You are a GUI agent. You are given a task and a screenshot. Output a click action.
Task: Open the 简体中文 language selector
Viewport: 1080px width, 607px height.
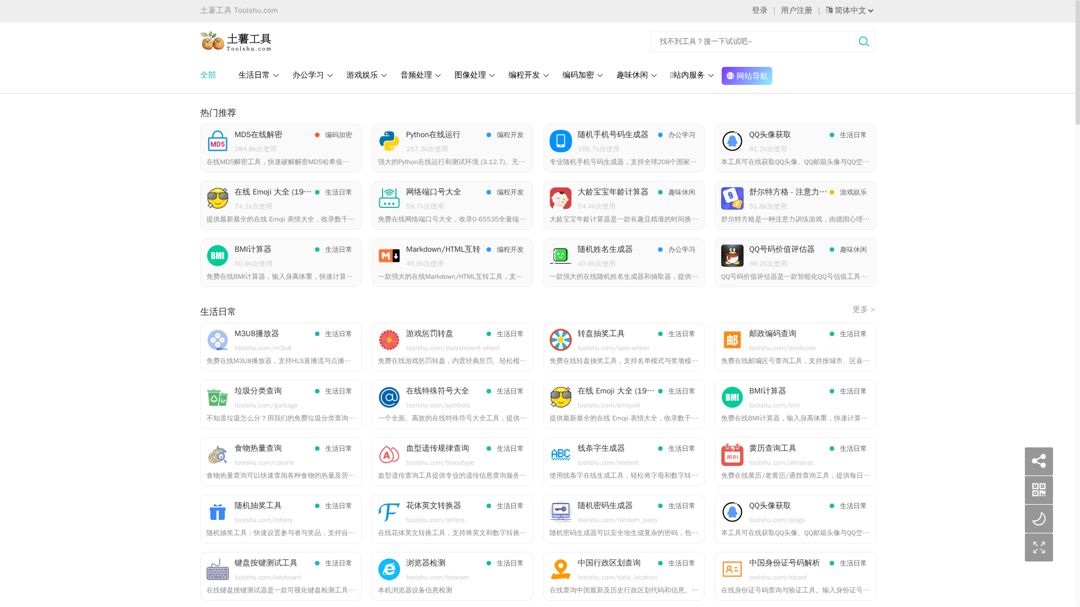click(x=850, y=11)
